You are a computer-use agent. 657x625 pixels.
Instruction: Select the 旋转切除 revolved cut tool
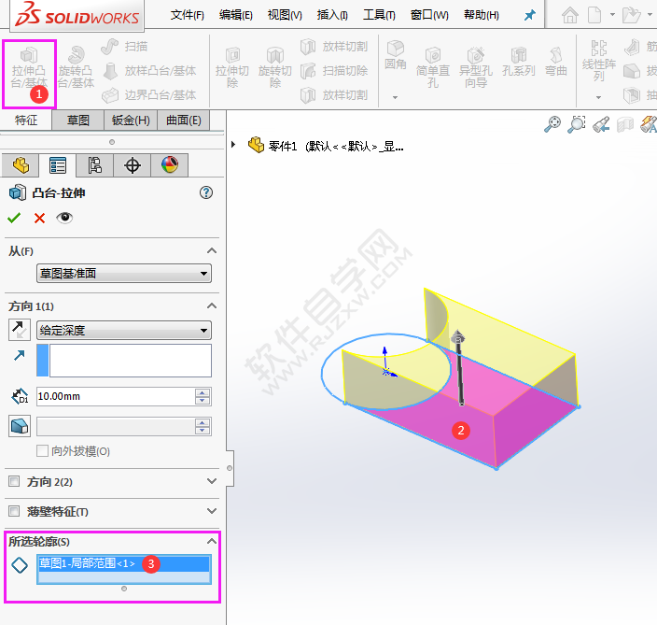click(275, 68)
